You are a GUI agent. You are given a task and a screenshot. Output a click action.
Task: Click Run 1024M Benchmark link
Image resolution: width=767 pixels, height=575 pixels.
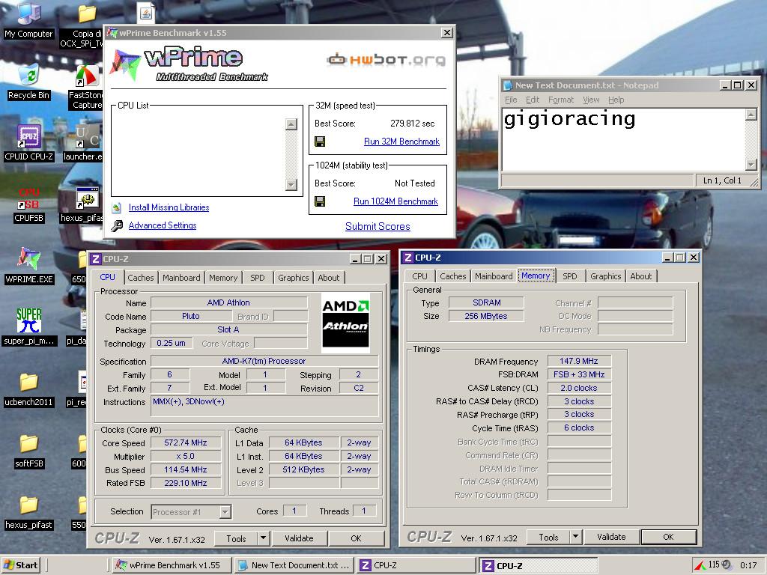[x=395, y=201]
